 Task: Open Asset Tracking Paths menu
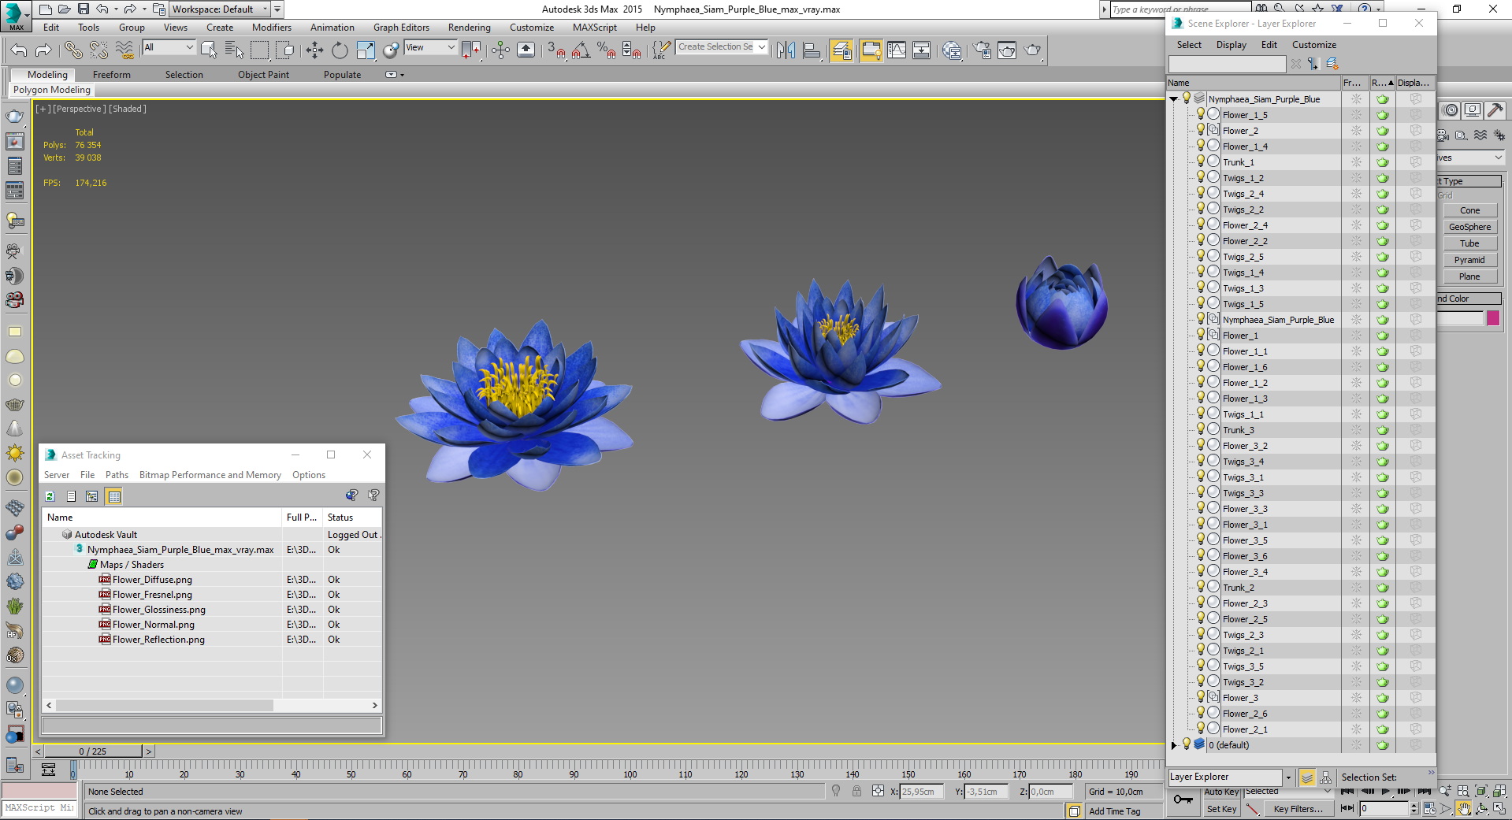coord(117,475)
